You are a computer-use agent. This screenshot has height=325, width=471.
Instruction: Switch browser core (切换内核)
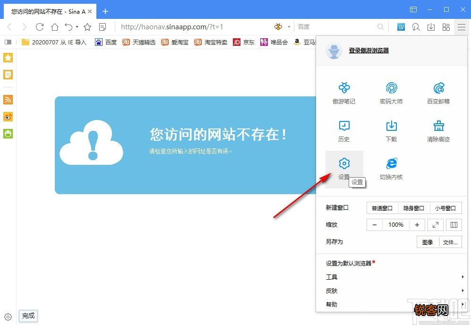(x=391, y=169)
